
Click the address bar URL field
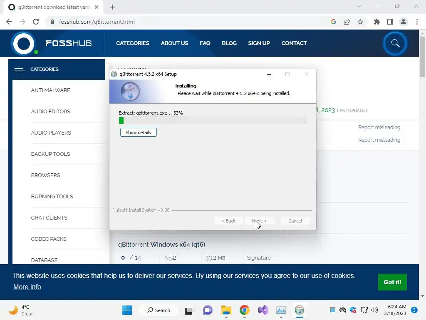188,22
